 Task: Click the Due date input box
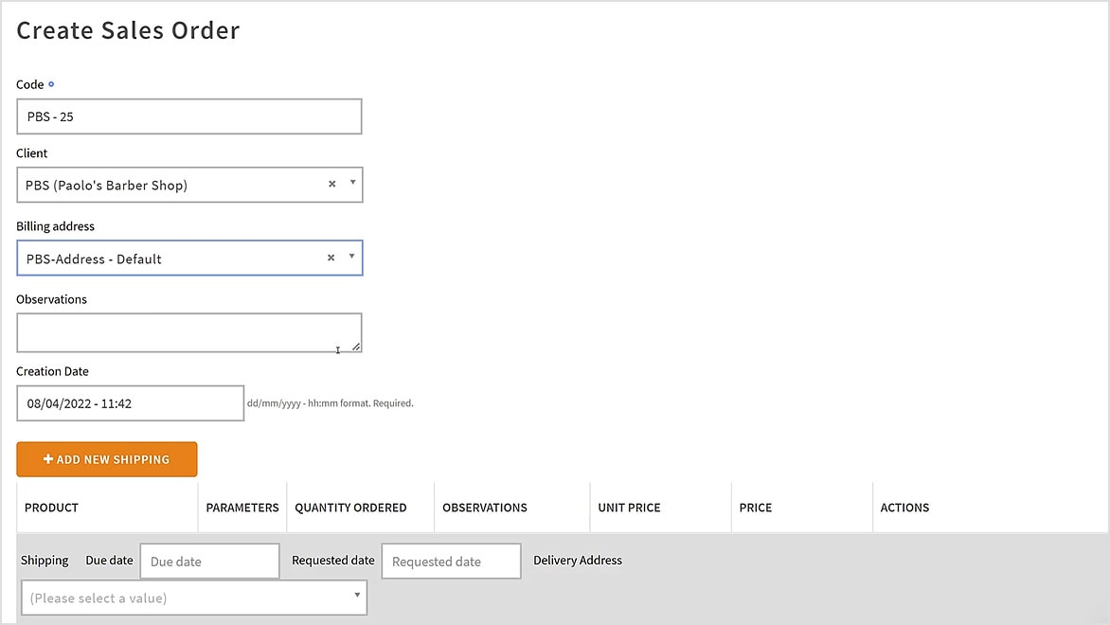click(x=208, y=561)
